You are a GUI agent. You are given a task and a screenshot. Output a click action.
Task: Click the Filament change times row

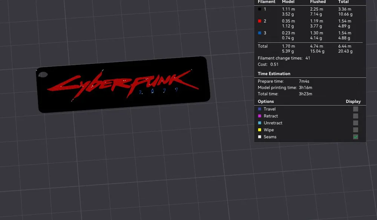pyautogui.click(x=284, y=58)
